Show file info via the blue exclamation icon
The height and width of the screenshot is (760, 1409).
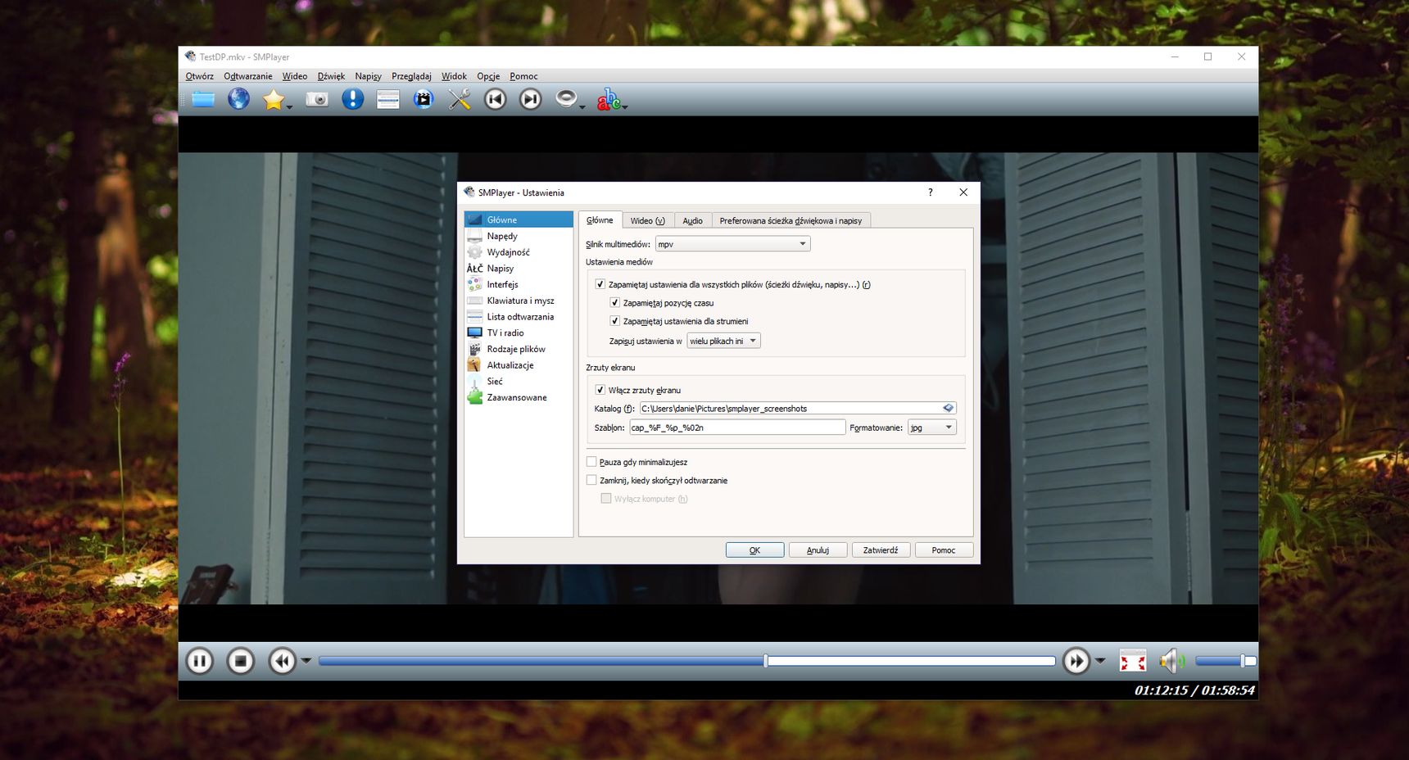[352, 100]
